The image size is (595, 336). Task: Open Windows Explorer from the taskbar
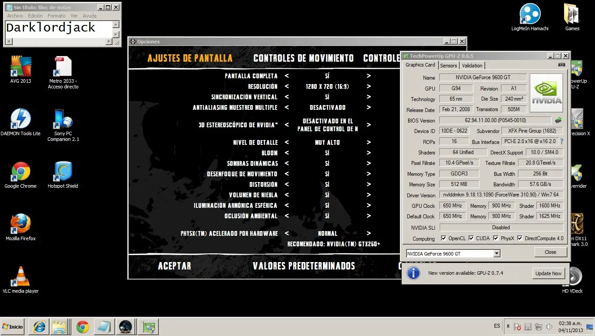point(59,327)
